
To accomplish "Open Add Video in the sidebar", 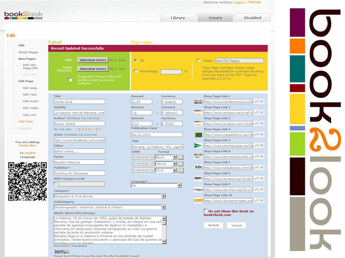I will 30,108.
